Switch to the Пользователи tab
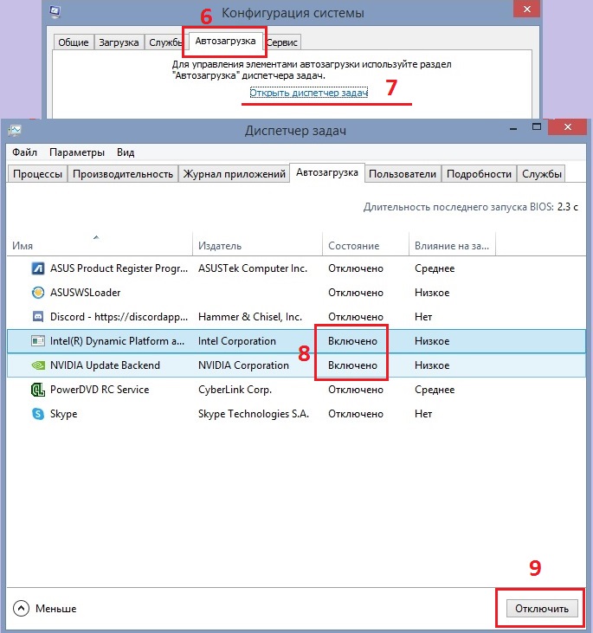The image size is (593, 633). 403,174
